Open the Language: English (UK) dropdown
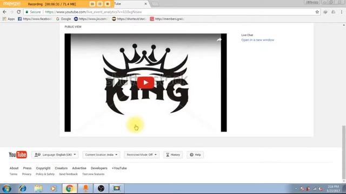346x194 pixels. (55, 155)
